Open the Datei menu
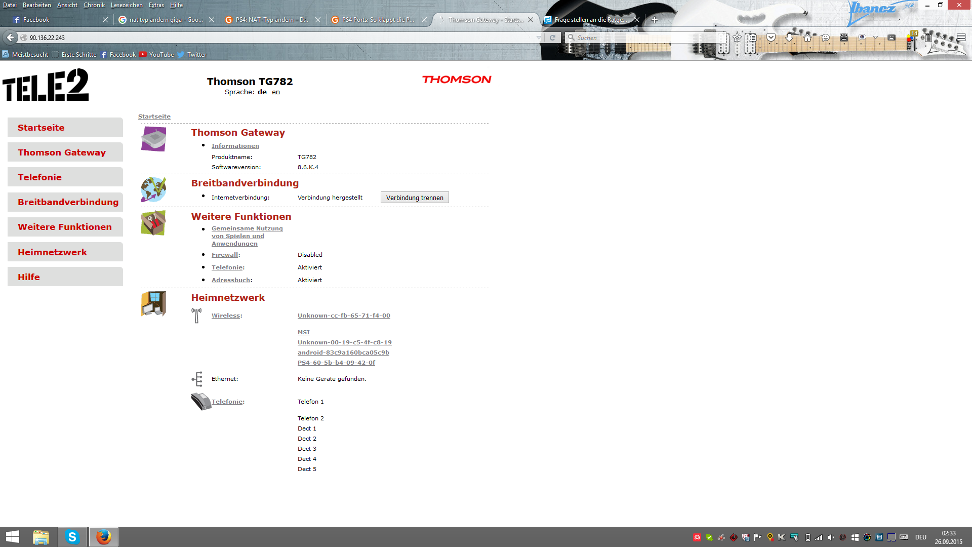The height and width of the screenshot is (547, 972). [10, 5]
